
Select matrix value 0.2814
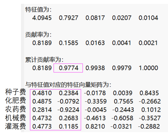pos(42,110)
